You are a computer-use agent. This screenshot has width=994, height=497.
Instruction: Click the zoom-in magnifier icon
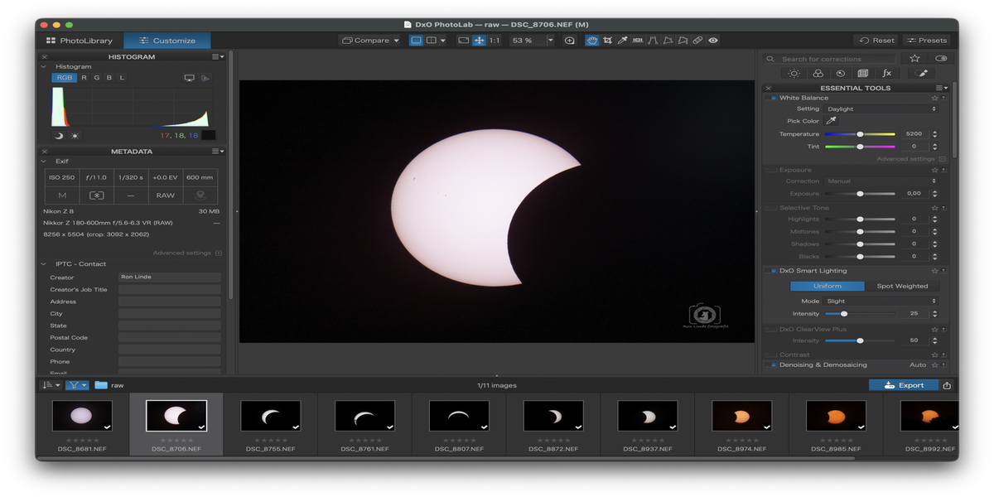[569, 41]
